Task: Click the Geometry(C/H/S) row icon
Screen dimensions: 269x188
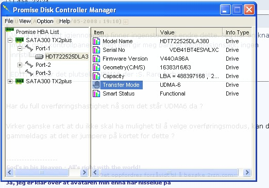Action: [96, 67]
